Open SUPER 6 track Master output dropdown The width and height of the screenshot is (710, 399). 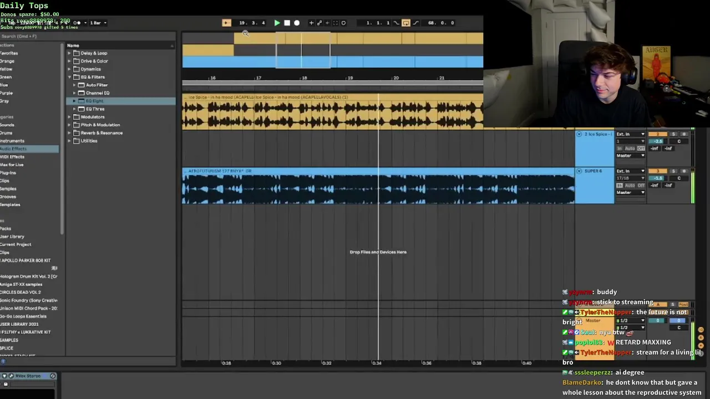(x=631, y=193)
